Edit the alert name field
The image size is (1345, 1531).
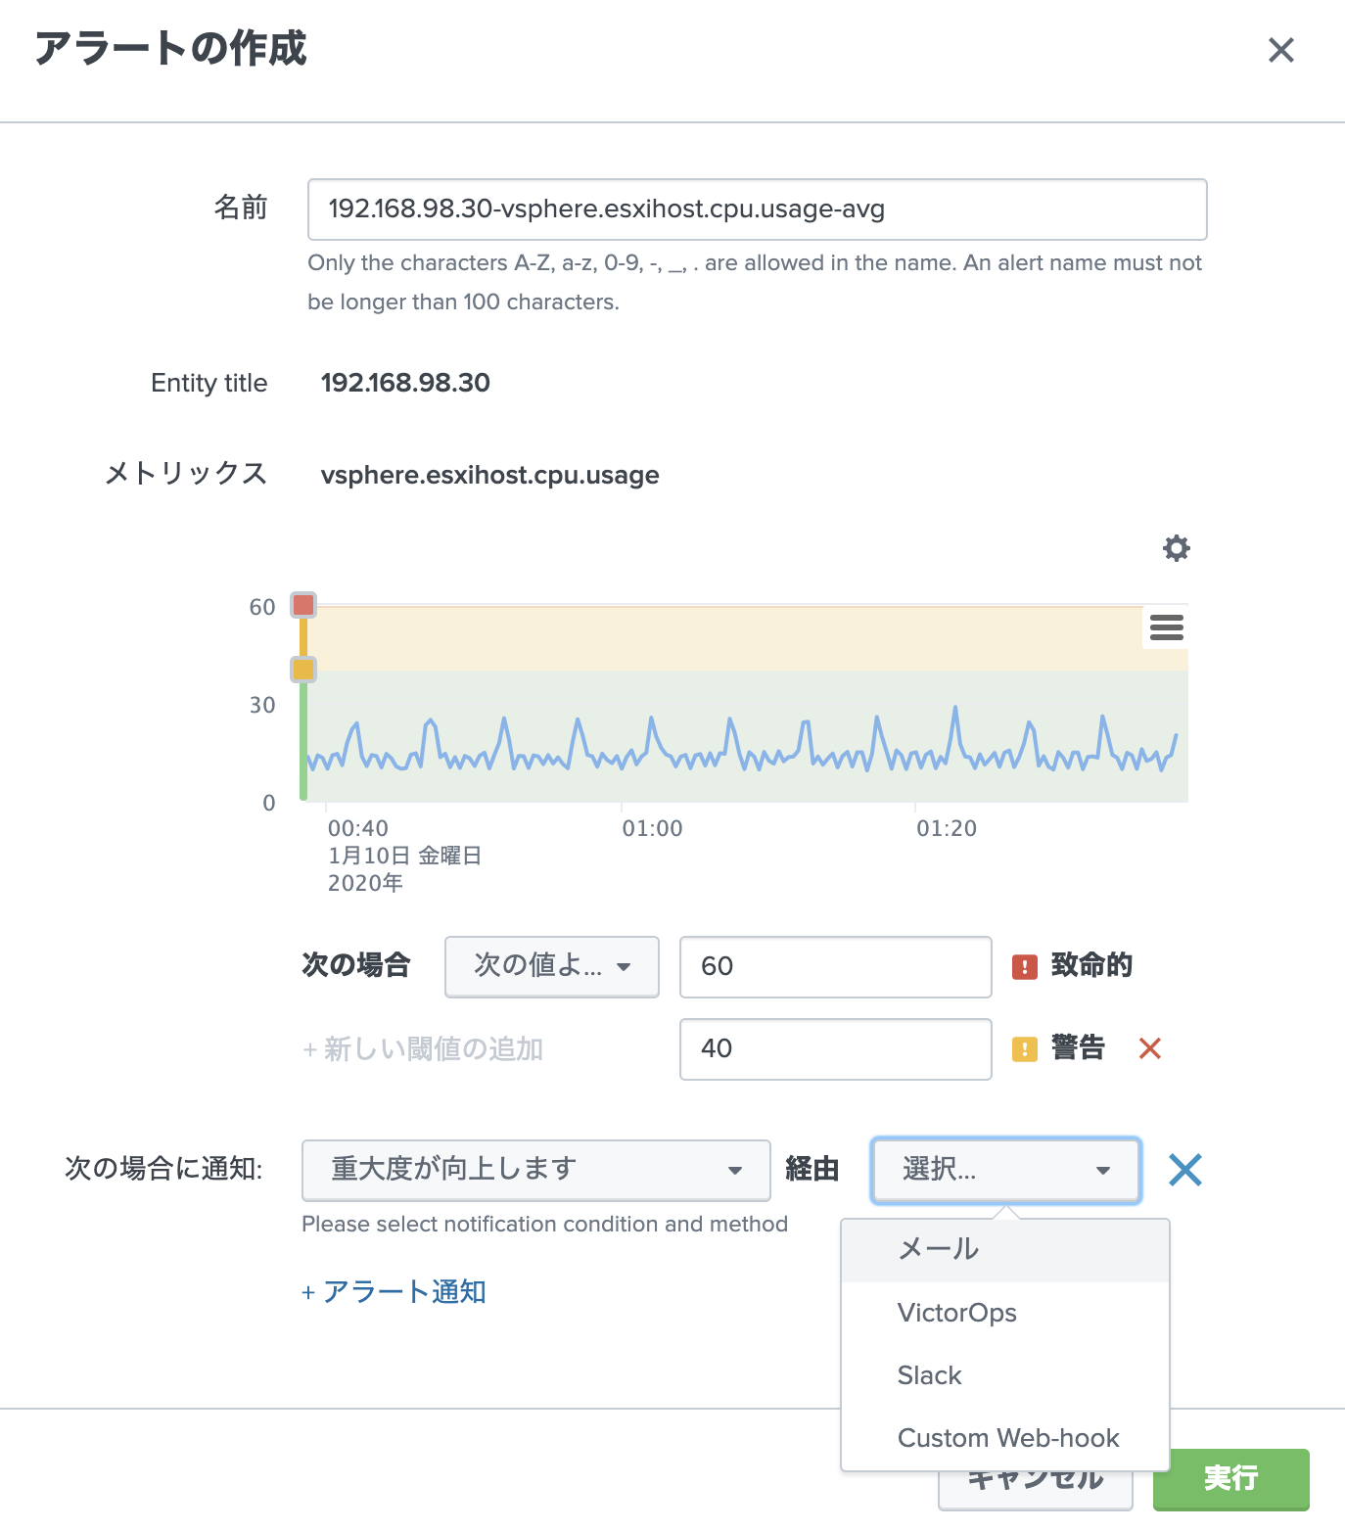(757, 209)
